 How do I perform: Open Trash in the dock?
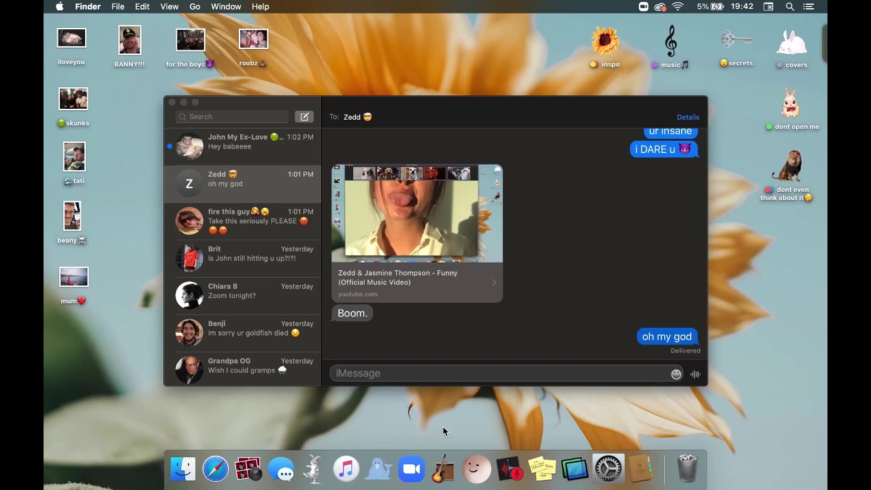687,470
